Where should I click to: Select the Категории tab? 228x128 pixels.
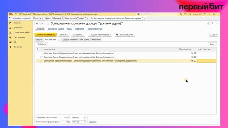point(96,39)
